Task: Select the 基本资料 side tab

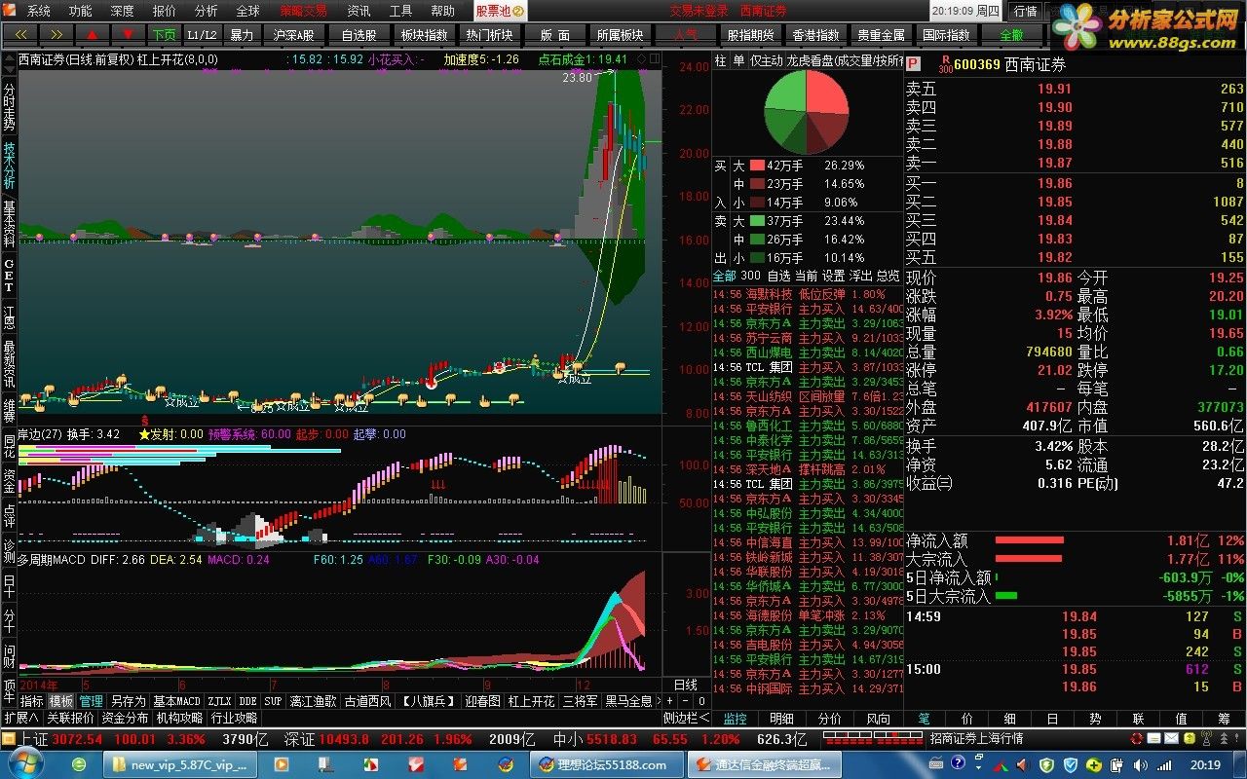Action: (9, 225)
